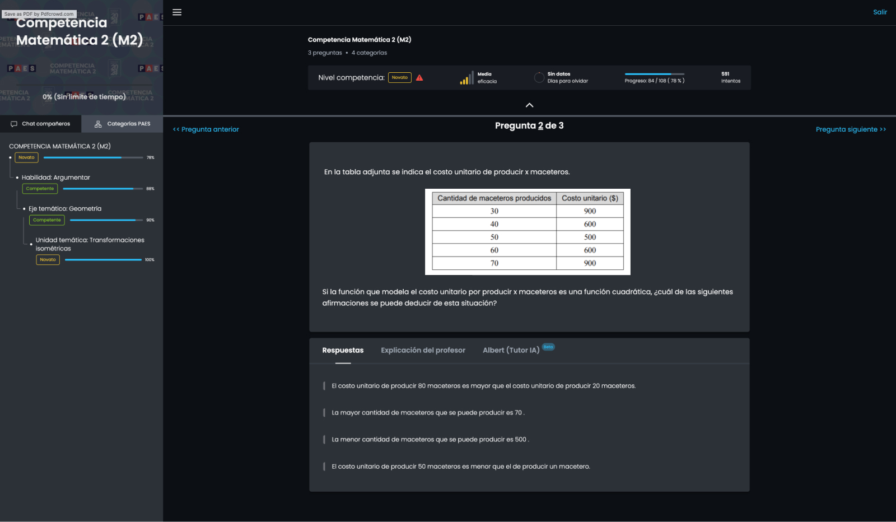Image resolution: width=896 pixels, height=522 pixels.
Task: Select answer about 80 maceteros cost
Action: [x=483, y=386]
